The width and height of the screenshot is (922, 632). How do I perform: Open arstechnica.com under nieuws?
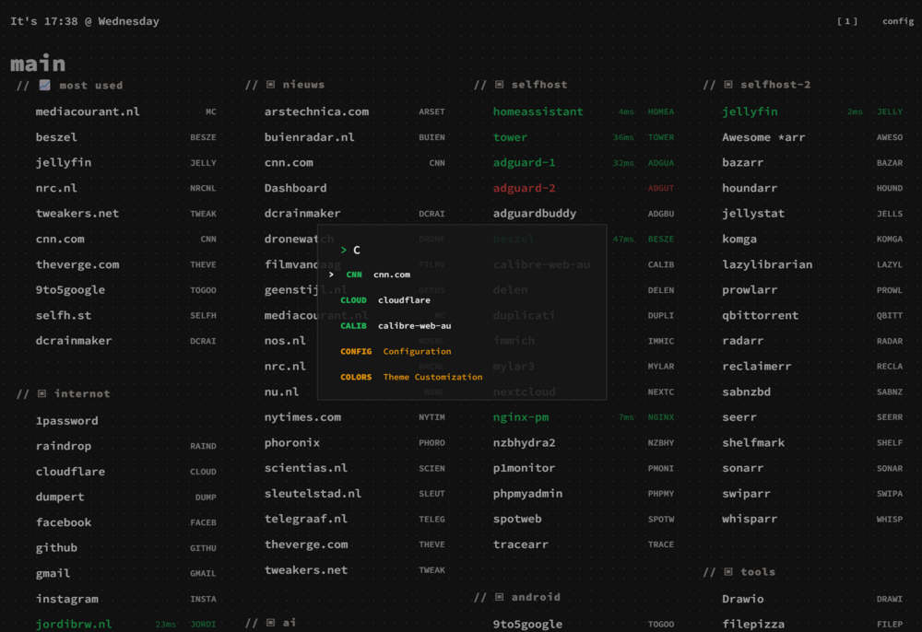tap(316, 111)
